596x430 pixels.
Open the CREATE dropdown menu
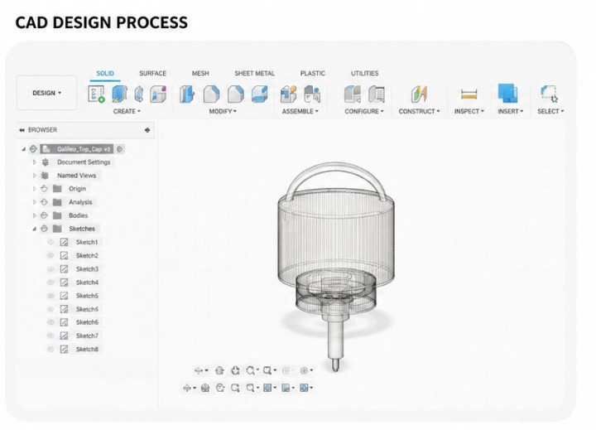click(x=127, y=112)
